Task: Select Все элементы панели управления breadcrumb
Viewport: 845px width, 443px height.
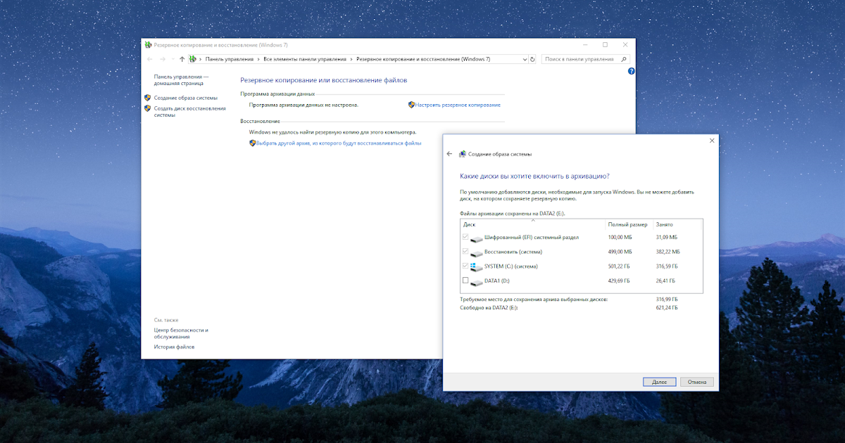Action: point(305,59)
